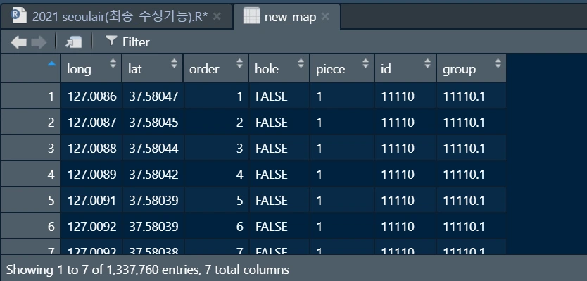Sort by the id column arrows
The image size is (587, 281).
click(x=427, y=63)
